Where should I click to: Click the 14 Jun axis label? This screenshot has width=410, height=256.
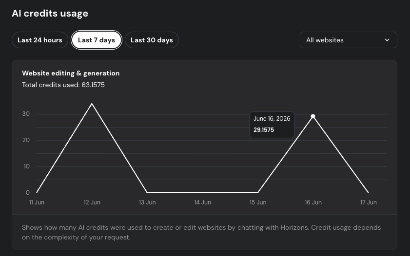202,202
